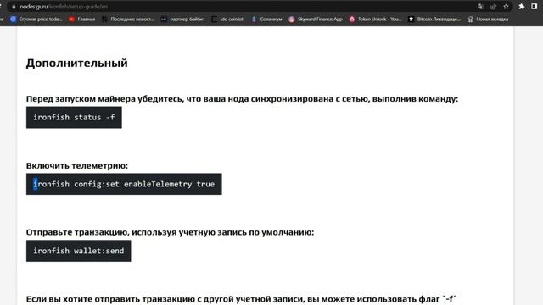
Task: Click the 'ironfish config:set enableTelemetry true' code block
Action: click(124, 184)
